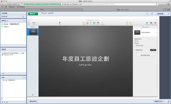Open the Keynote Zoom 100% dropdown

pos(34,23)
